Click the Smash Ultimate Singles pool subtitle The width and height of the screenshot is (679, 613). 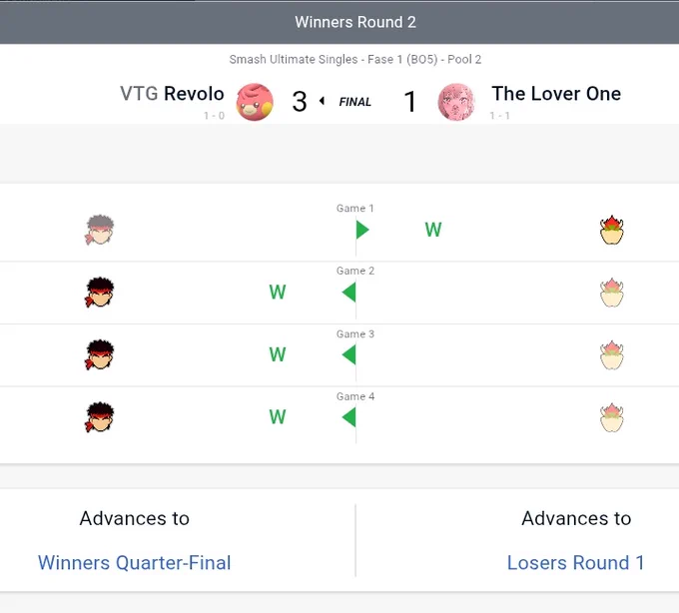[x=355, y=59]
